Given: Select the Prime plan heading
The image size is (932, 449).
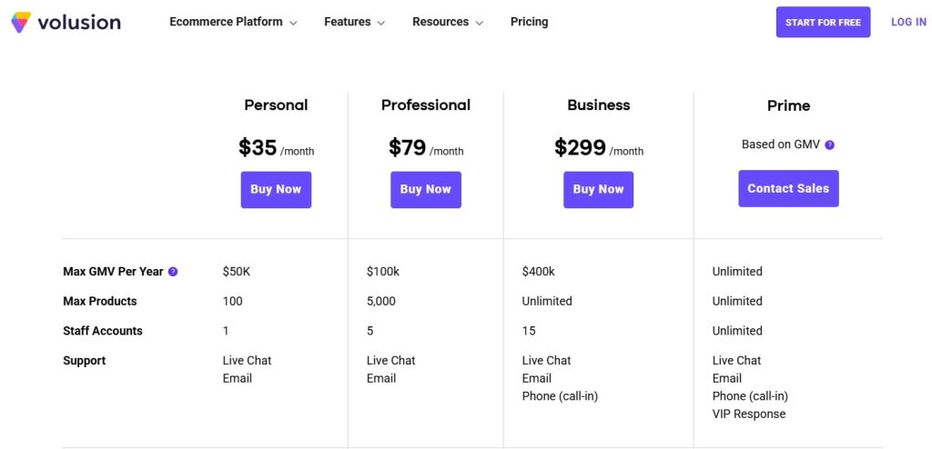Looking at the screenshot, I should (x=788, y=106).
